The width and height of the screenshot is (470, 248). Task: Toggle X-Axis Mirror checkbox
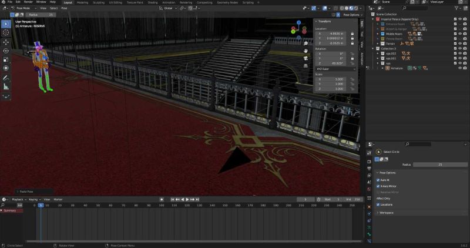pos(378,186)
